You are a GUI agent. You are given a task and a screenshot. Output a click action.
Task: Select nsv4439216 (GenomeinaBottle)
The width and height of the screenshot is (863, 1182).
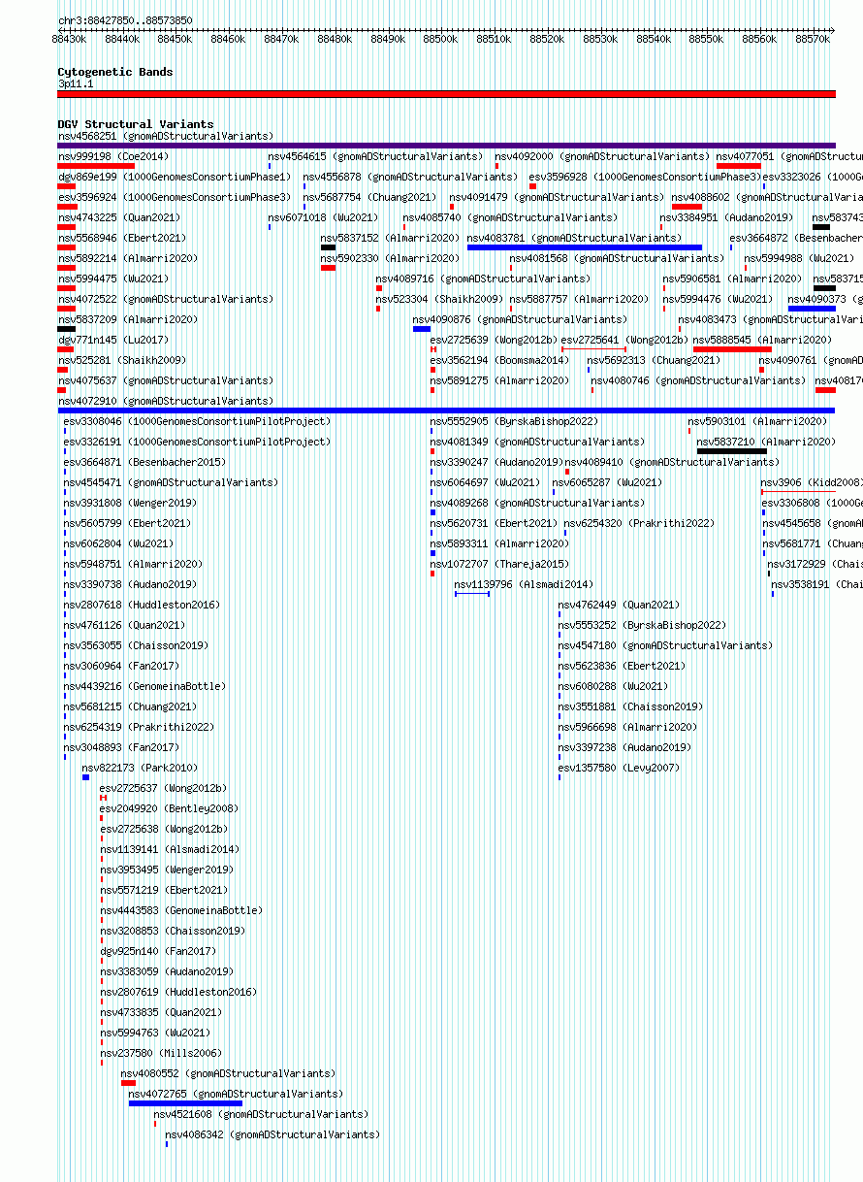coord(144,686)
